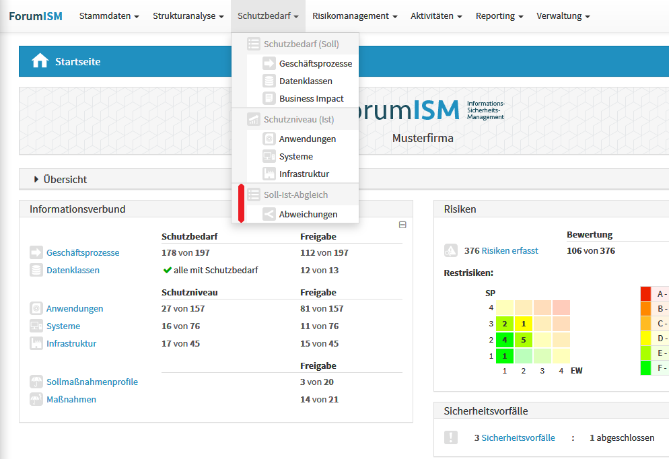Click the Geschäftsprozesse arrow icon in Informationsverbund

click(36, 252)
